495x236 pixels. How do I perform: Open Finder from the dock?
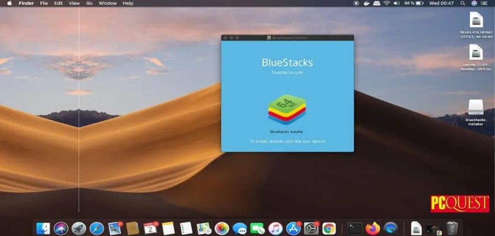(x=43, y=228)
